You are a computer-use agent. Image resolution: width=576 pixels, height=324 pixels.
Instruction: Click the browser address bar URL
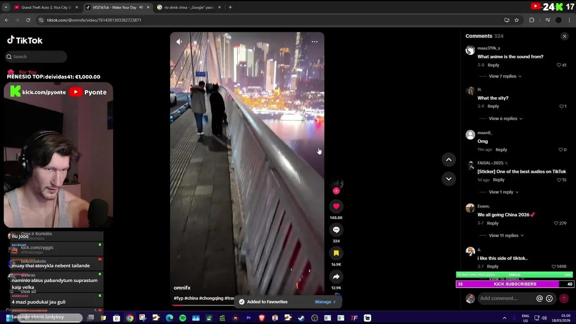94,20
